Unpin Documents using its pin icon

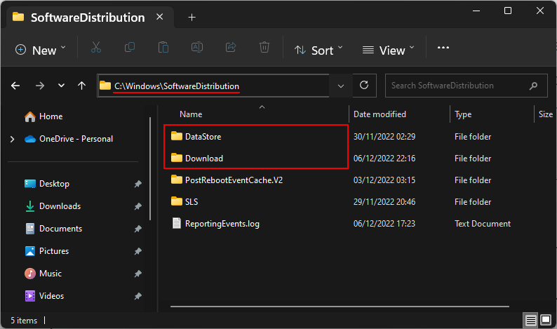[x=137, y=229]
